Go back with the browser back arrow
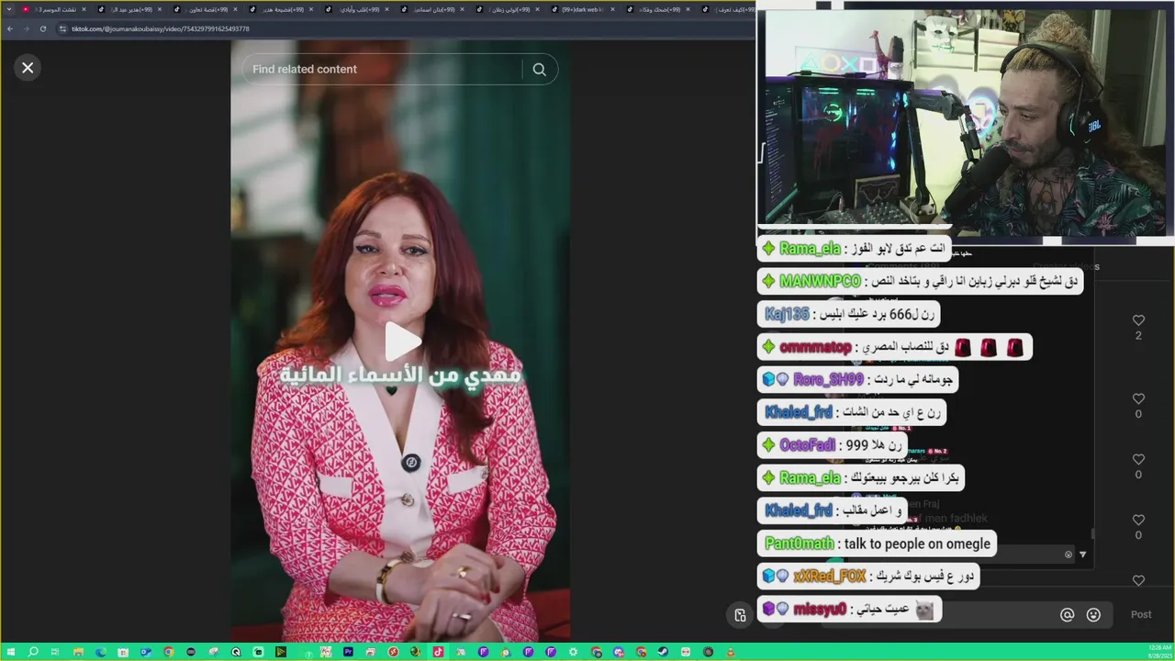 click(10, 28)
